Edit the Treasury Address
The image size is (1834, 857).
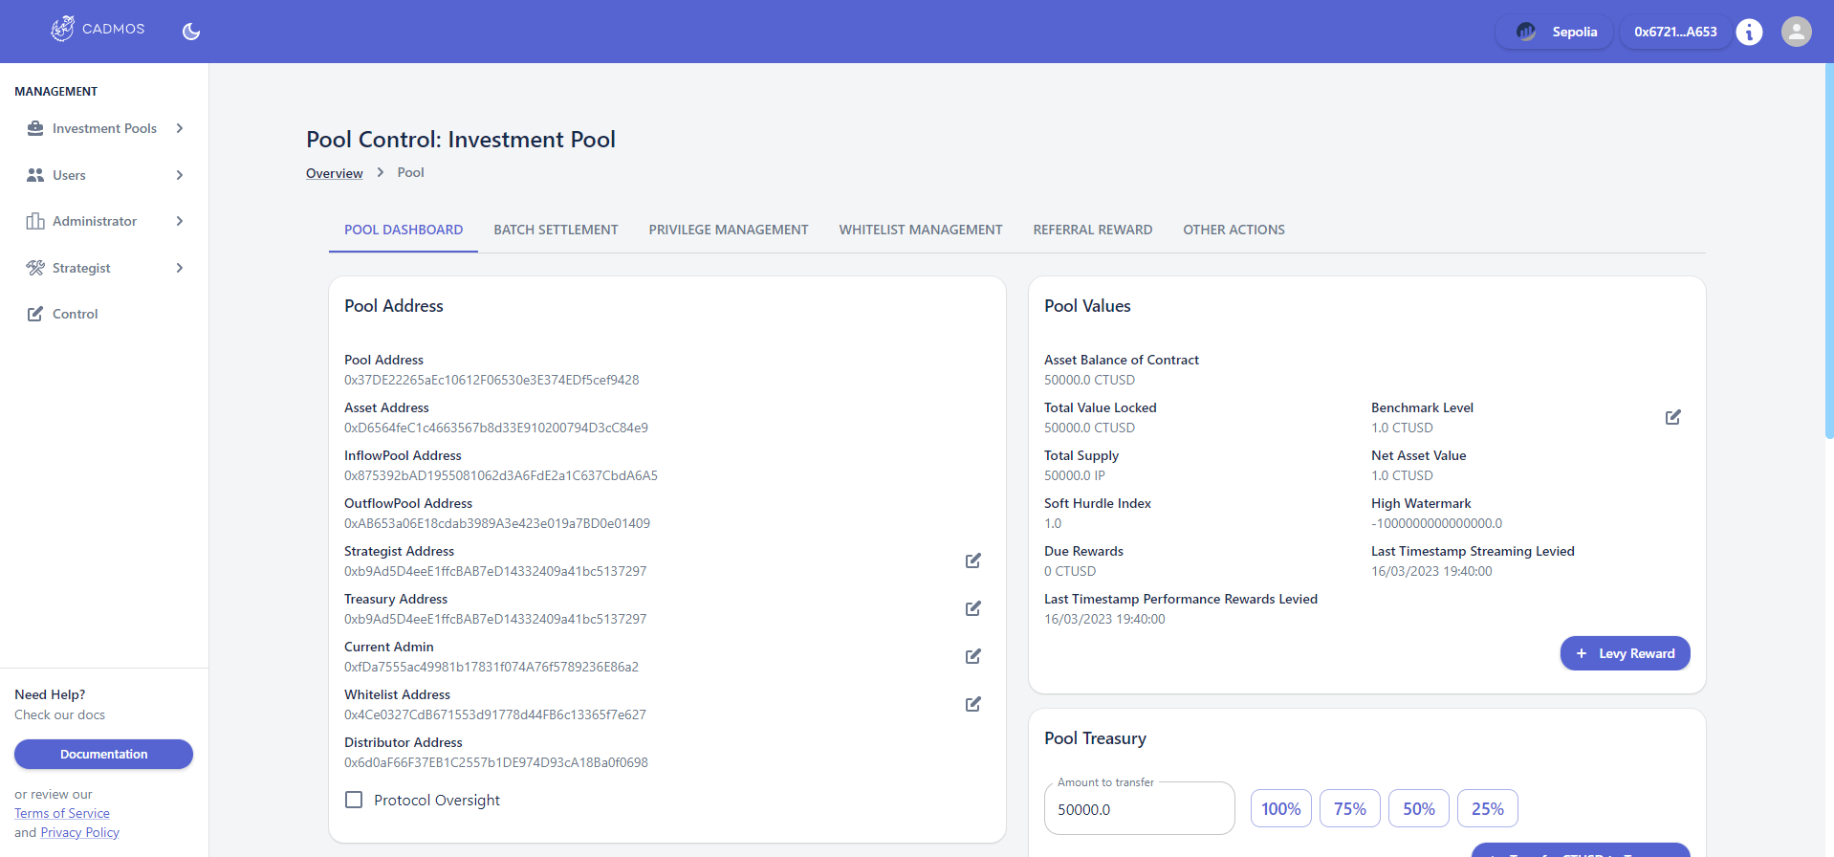click(973, 608)
